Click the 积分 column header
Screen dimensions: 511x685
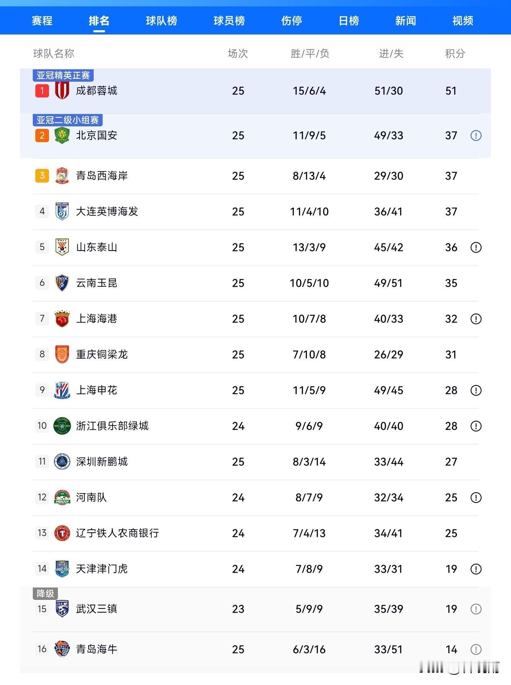[455, 54]
